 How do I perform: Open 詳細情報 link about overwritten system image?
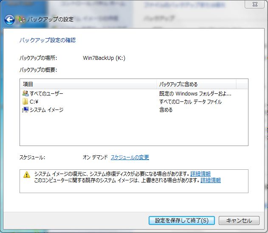[211, 180]
